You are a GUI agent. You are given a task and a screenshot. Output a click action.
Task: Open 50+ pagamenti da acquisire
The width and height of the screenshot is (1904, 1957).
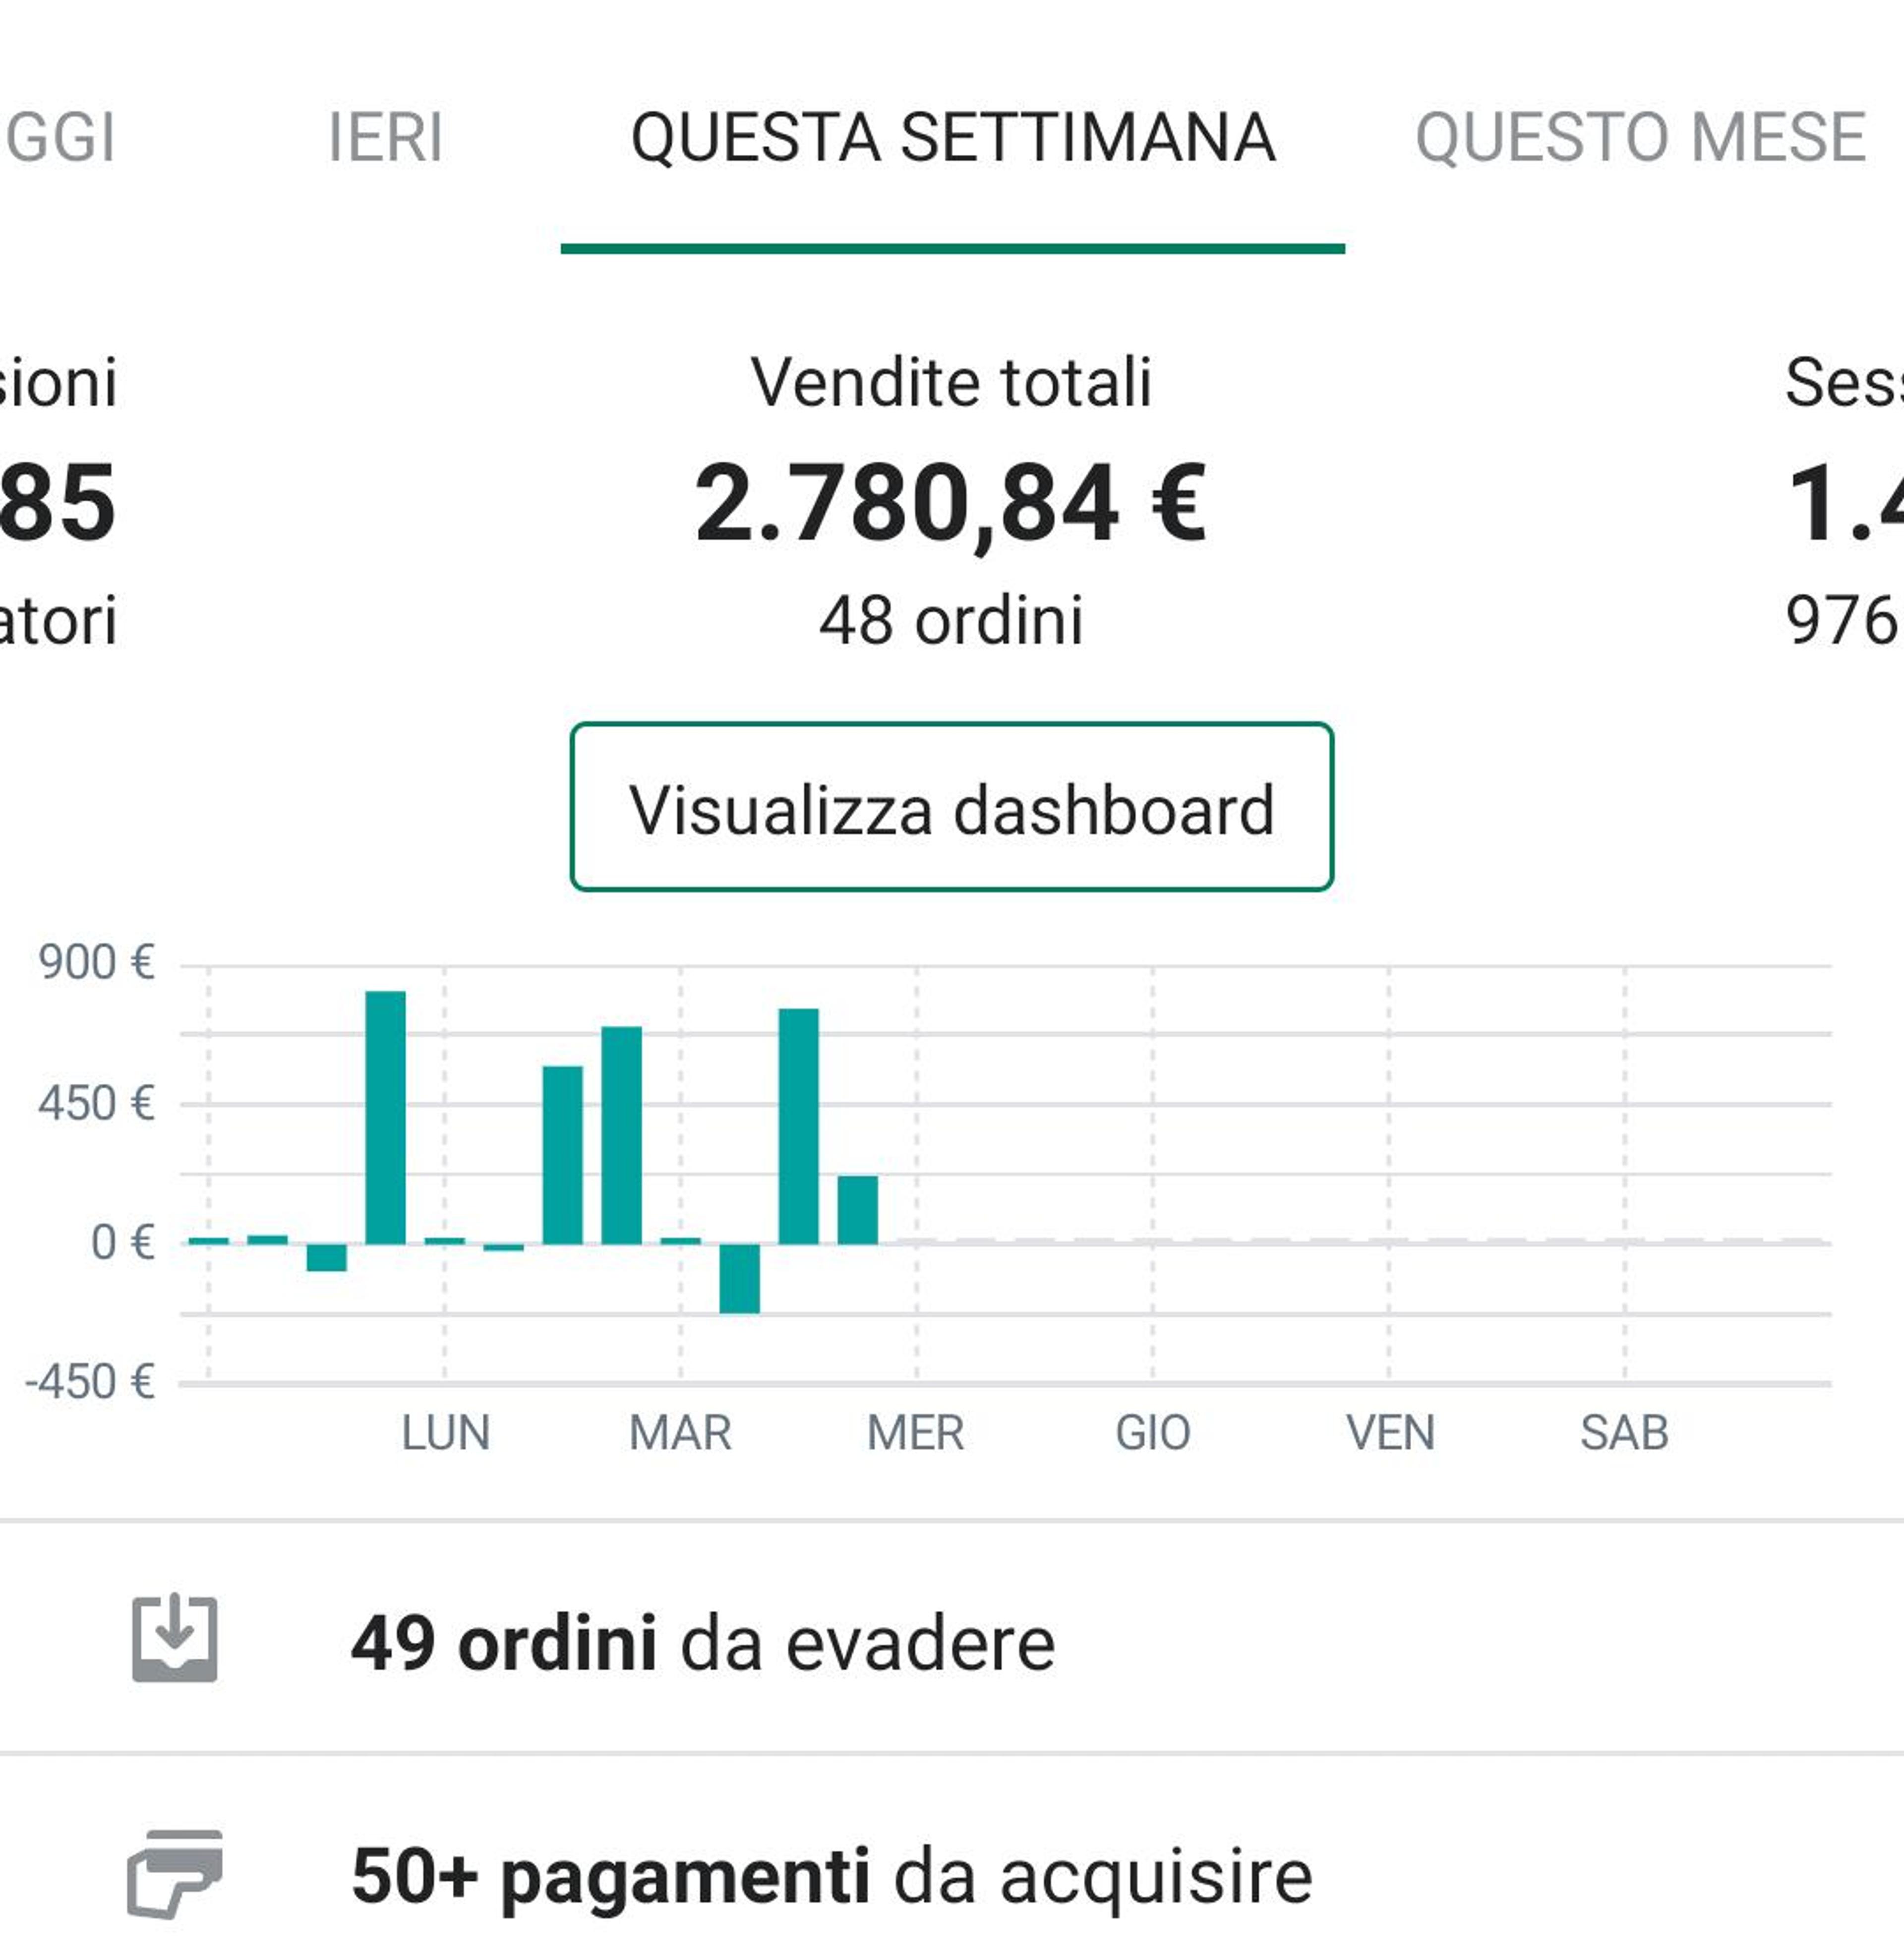[951, 1875]
